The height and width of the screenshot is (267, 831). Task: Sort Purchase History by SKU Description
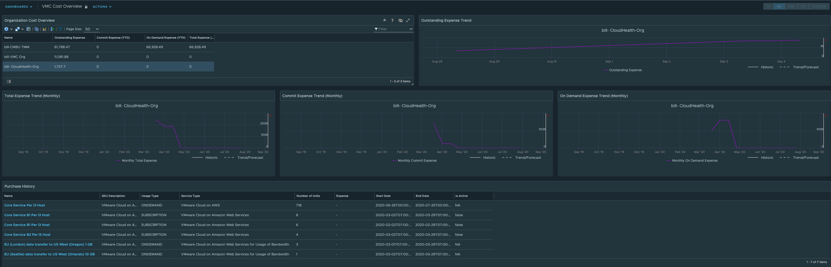[x=113, y=196]
